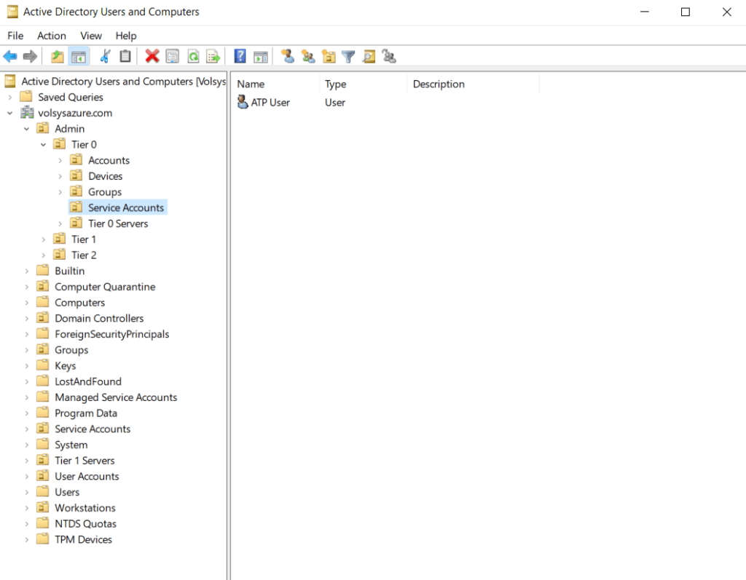
Task: Click the Cut scissors icon
Action: pos(105,56)
